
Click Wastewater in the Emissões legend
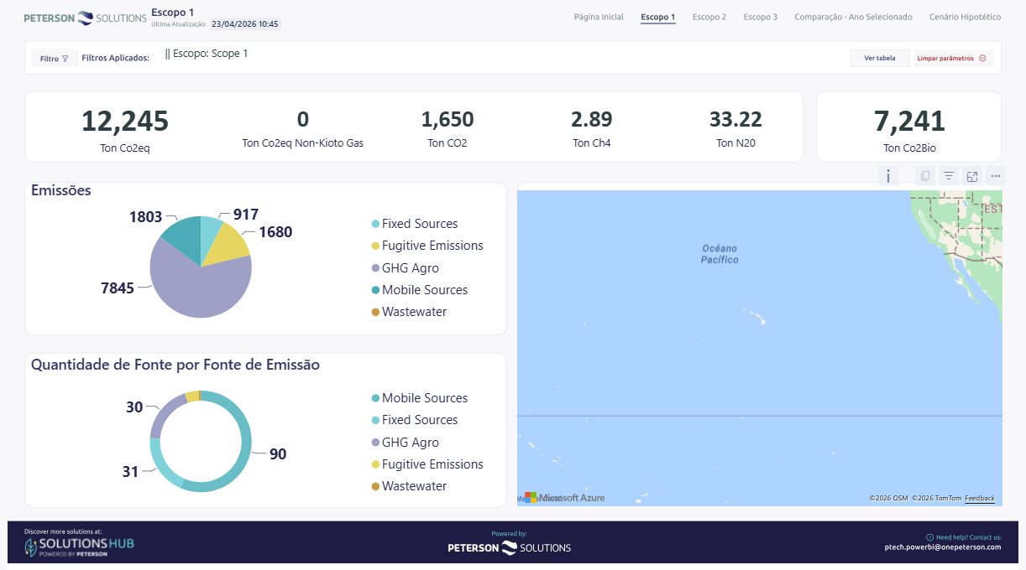(409, 312)
